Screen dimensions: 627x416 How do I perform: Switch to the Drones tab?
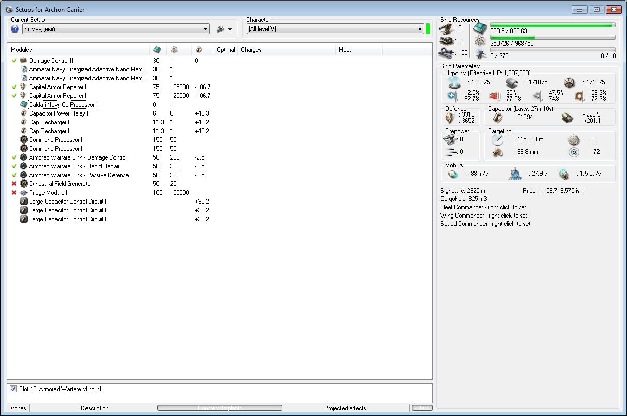coord(18,408)
